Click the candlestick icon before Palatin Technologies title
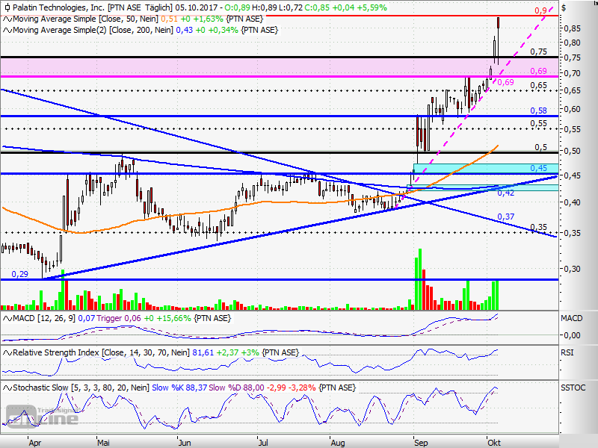Viewport: 598px width, 448px height. pos(7,7)
